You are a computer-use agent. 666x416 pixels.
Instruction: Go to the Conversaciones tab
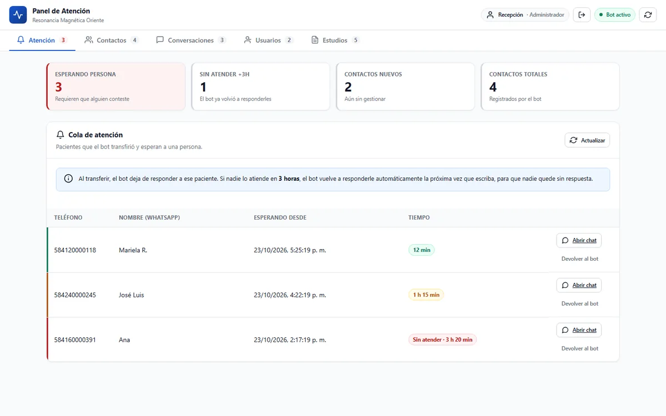[191, 40]
